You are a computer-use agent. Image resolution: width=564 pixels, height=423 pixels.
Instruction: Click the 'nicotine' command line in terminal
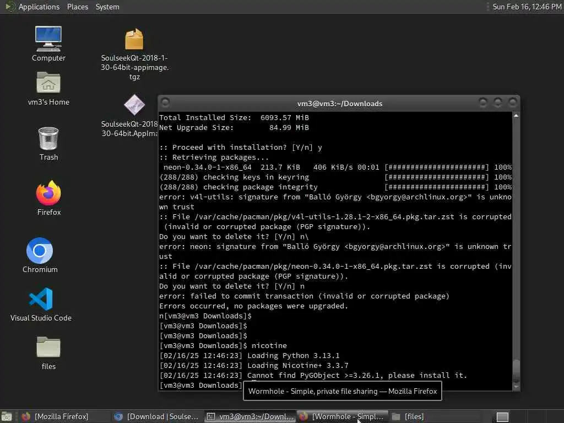(x=223, y=346)
